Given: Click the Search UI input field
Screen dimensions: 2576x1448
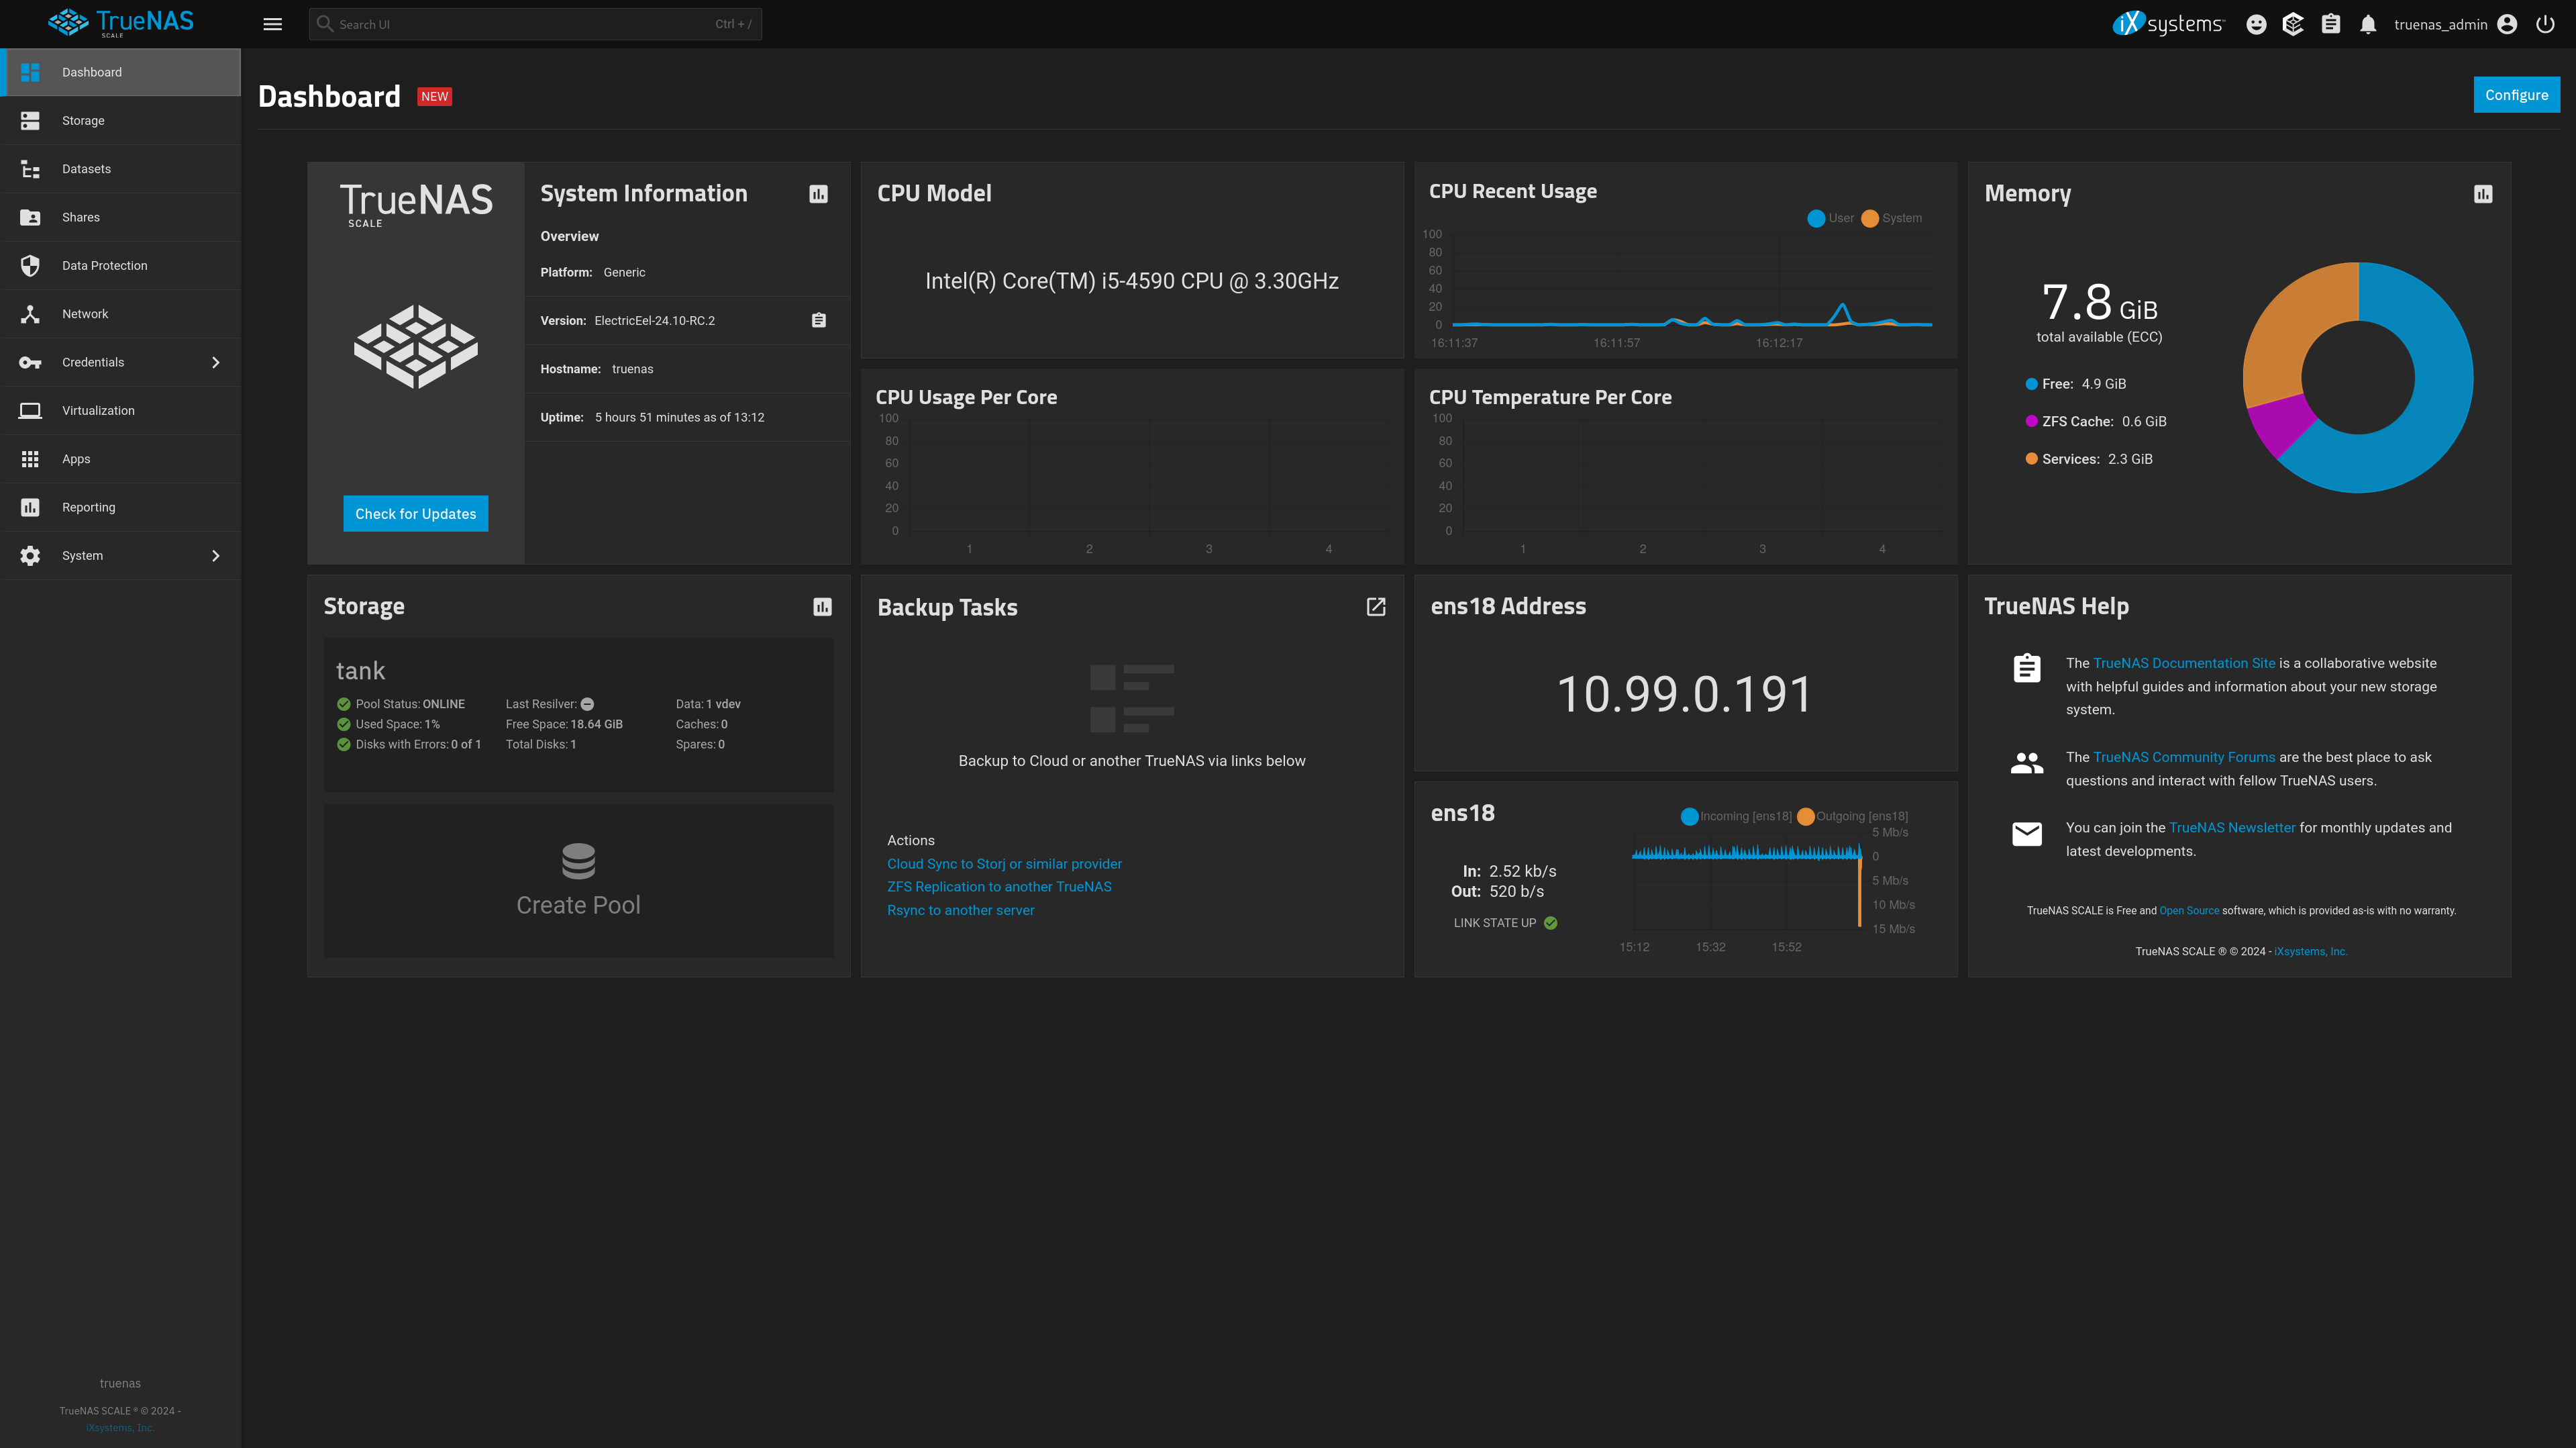Looking at the screenshot, I should 535,24.
